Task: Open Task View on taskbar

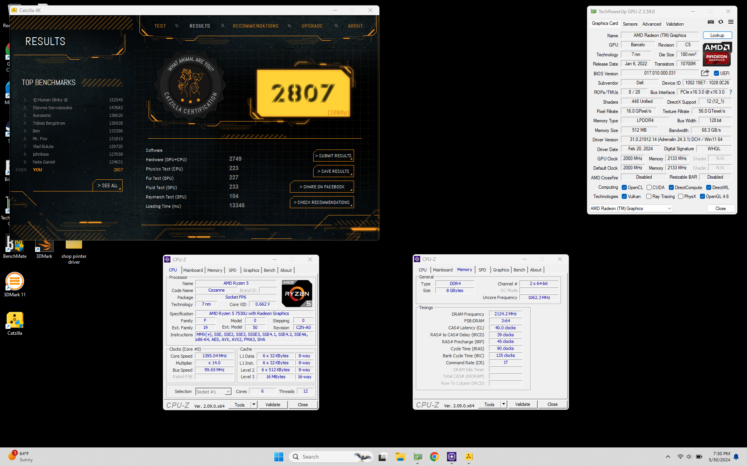Action: coord(382,457)
